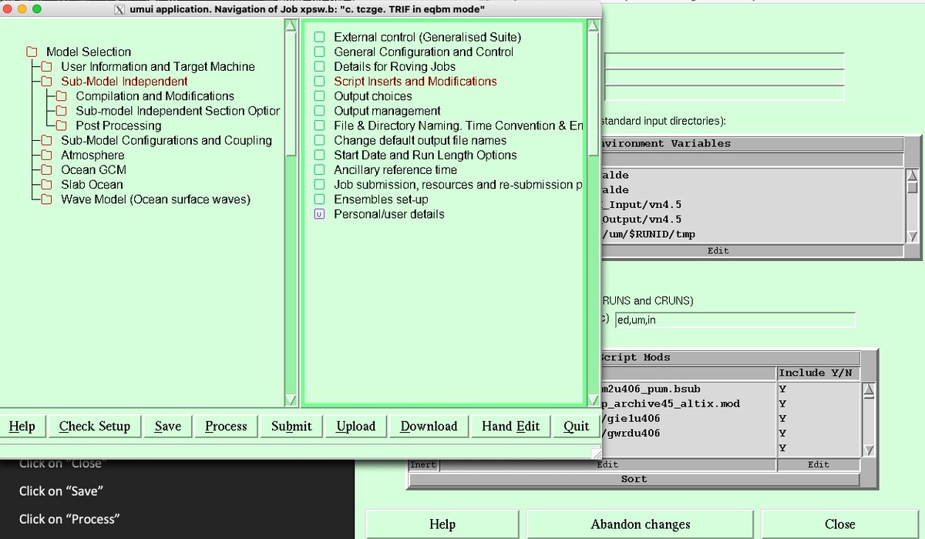Open Output choices panel icon
Screen dimensions: 925x539
[x=319, y=96]
